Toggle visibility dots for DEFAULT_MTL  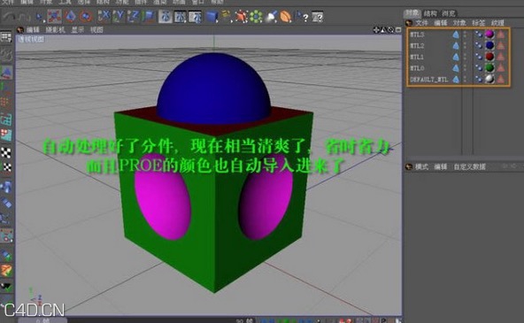point(465,80)
